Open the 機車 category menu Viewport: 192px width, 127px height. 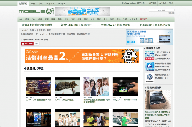pyautogui.click(x=79, y=19)
